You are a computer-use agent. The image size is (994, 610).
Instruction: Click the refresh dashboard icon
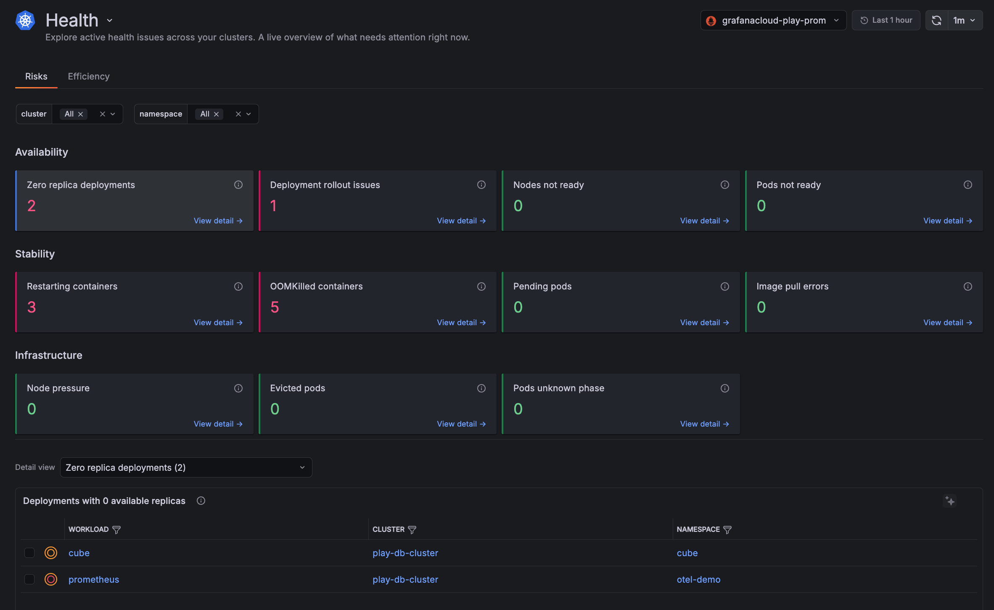point(936,21)
